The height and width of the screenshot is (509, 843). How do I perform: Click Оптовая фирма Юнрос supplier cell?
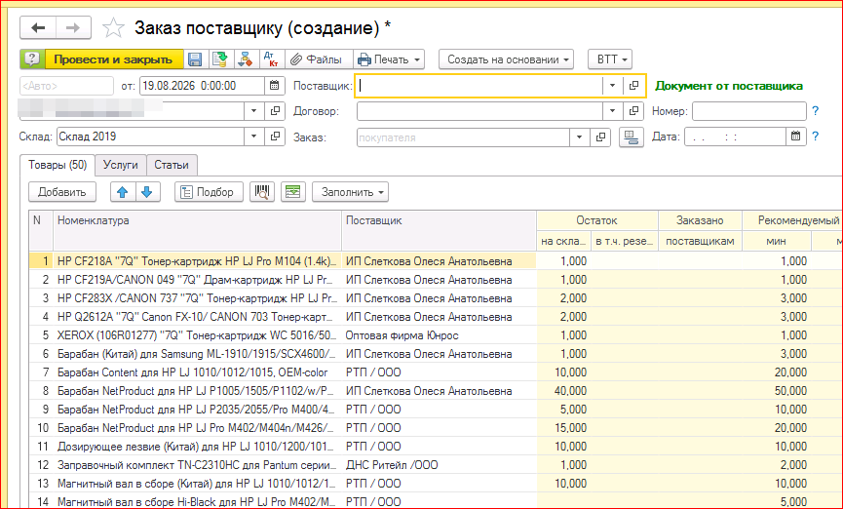point(439,335)
